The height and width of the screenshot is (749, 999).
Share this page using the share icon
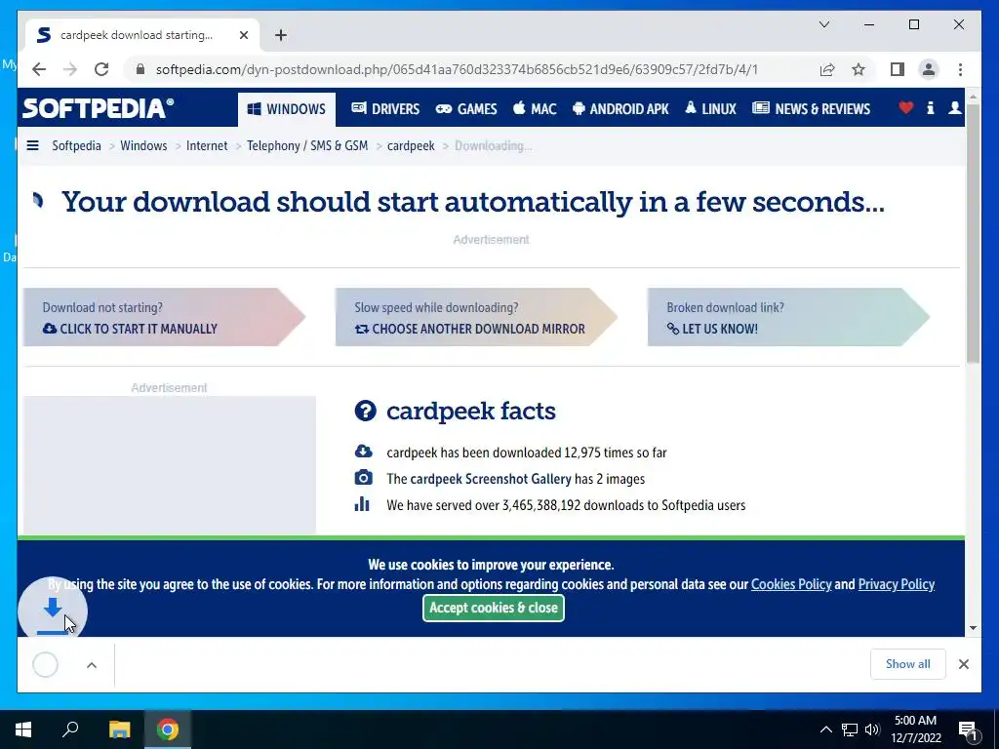(827, 69)
